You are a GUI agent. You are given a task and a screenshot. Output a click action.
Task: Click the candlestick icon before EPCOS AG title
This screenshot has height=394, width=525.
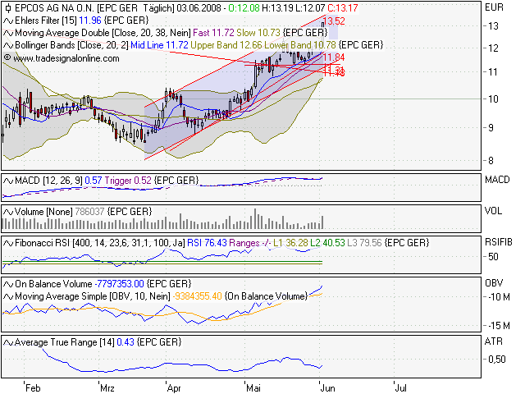coord(8,8)
